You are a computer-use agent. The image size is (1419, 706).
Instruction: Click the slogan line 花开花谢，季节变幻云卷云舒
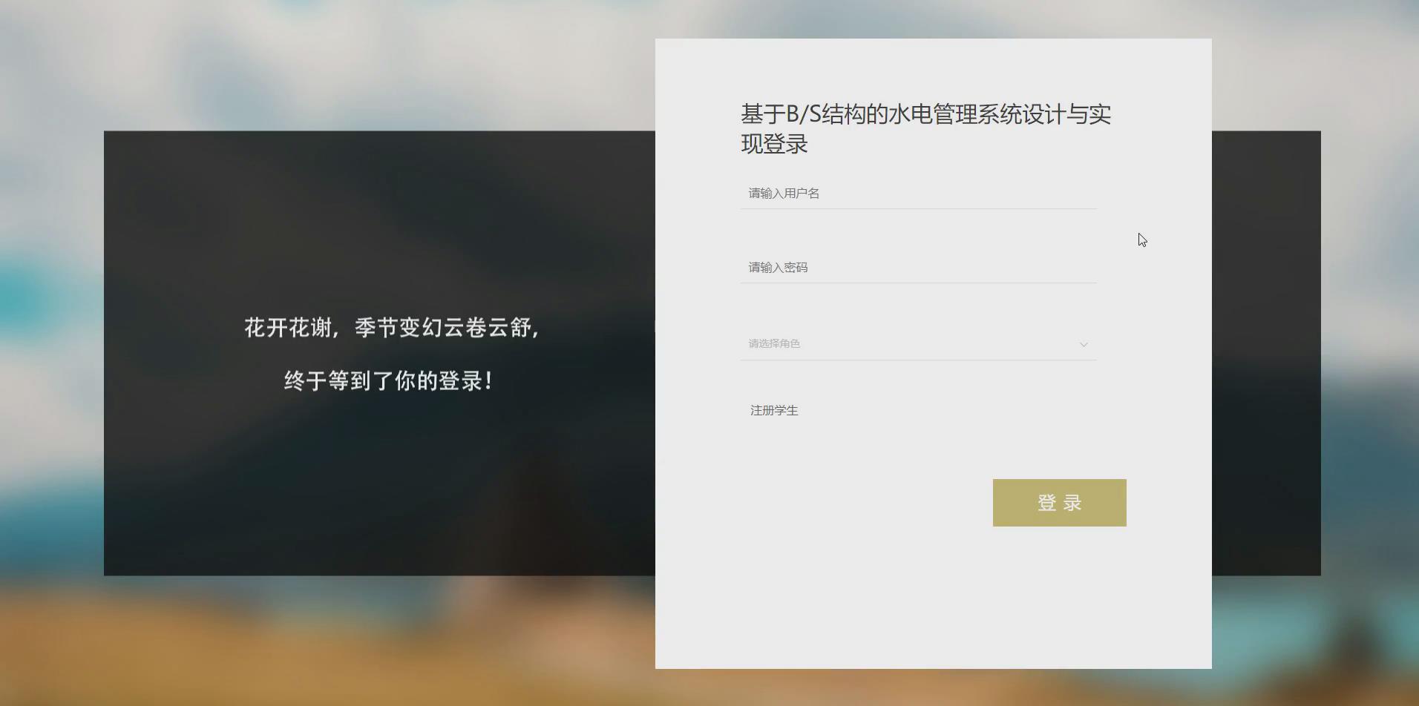[x=393, y=327]
